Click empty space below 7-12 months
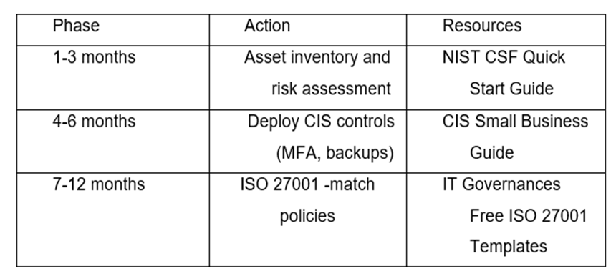616x276 pixels. (x=113, y=231)
